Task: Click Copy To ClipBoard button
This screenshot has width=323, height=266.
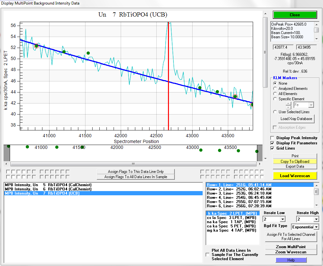Action: pyautogui.click(x=295, y=161)
